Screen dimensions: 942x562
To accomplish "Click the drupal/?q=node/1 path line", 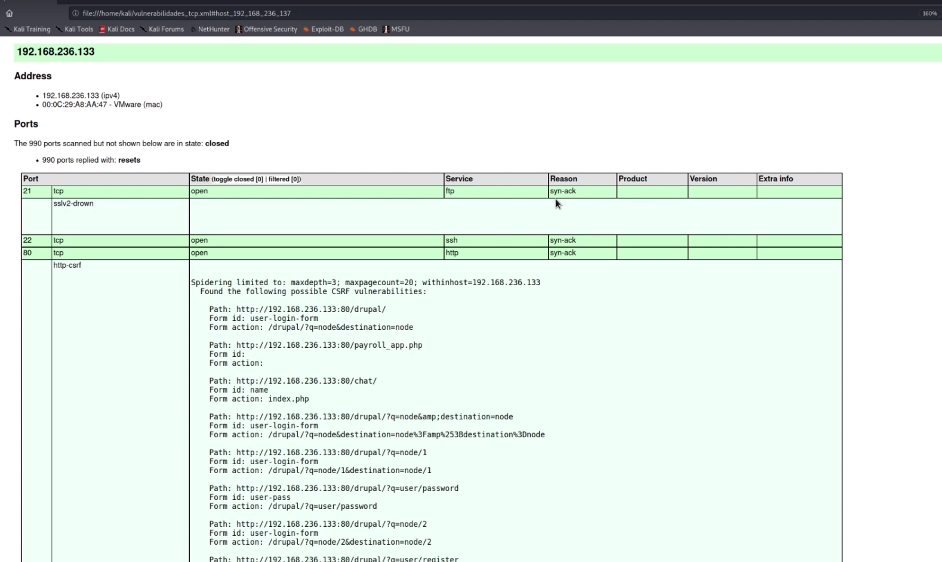I will 318,453.
